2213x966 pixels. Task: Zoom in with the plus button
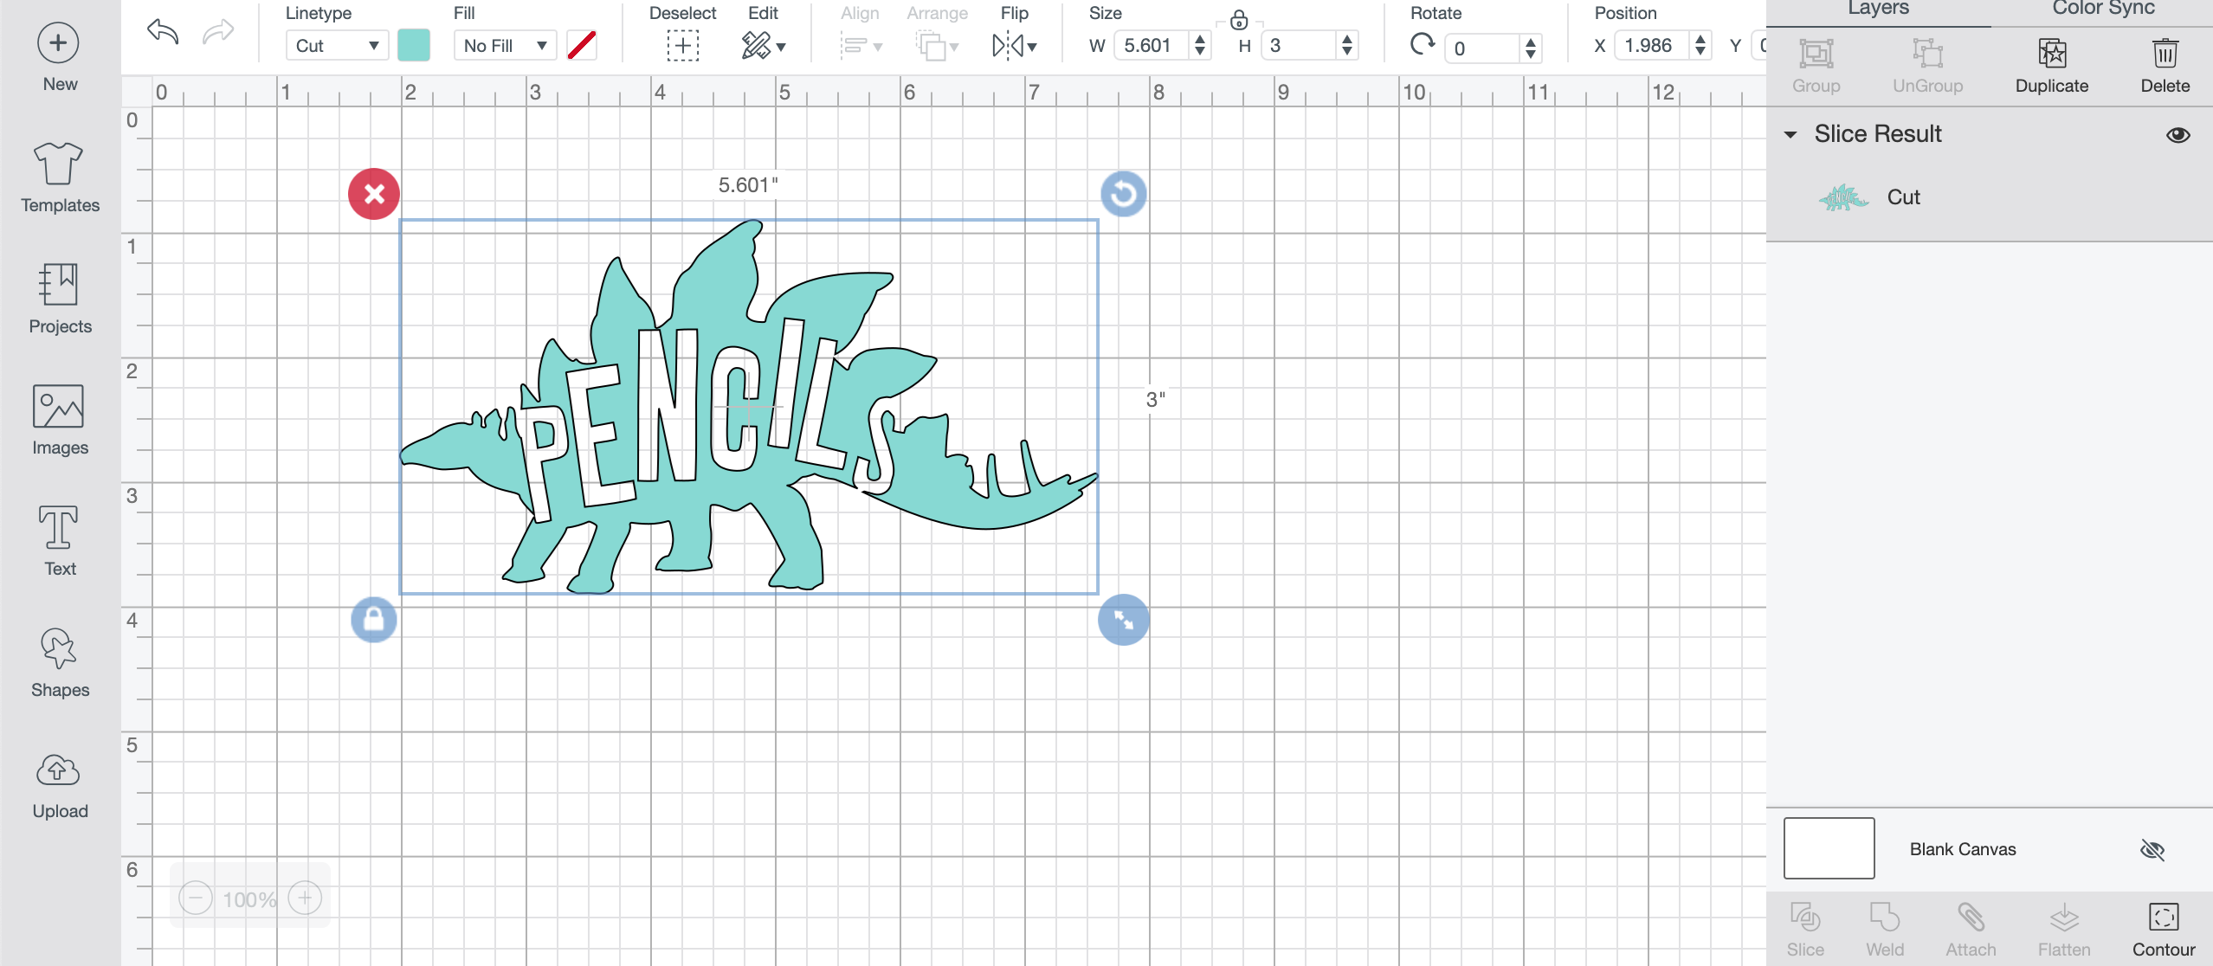[305, 898]
